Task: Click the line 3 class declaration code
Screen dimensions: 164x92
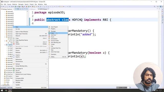Action: pyautogui.click(x=73, y=20)
